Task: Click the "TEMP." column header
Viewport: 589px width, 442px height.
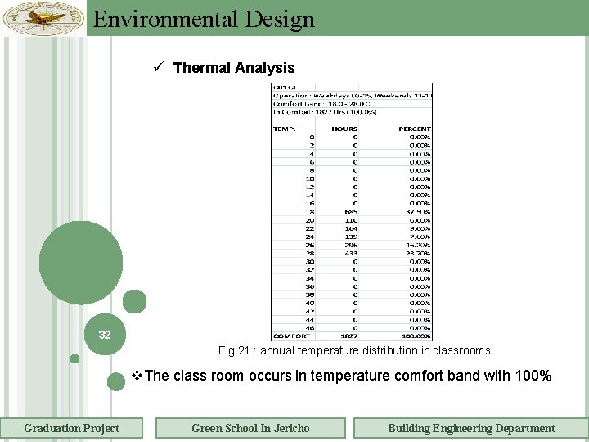Action: 285,129
